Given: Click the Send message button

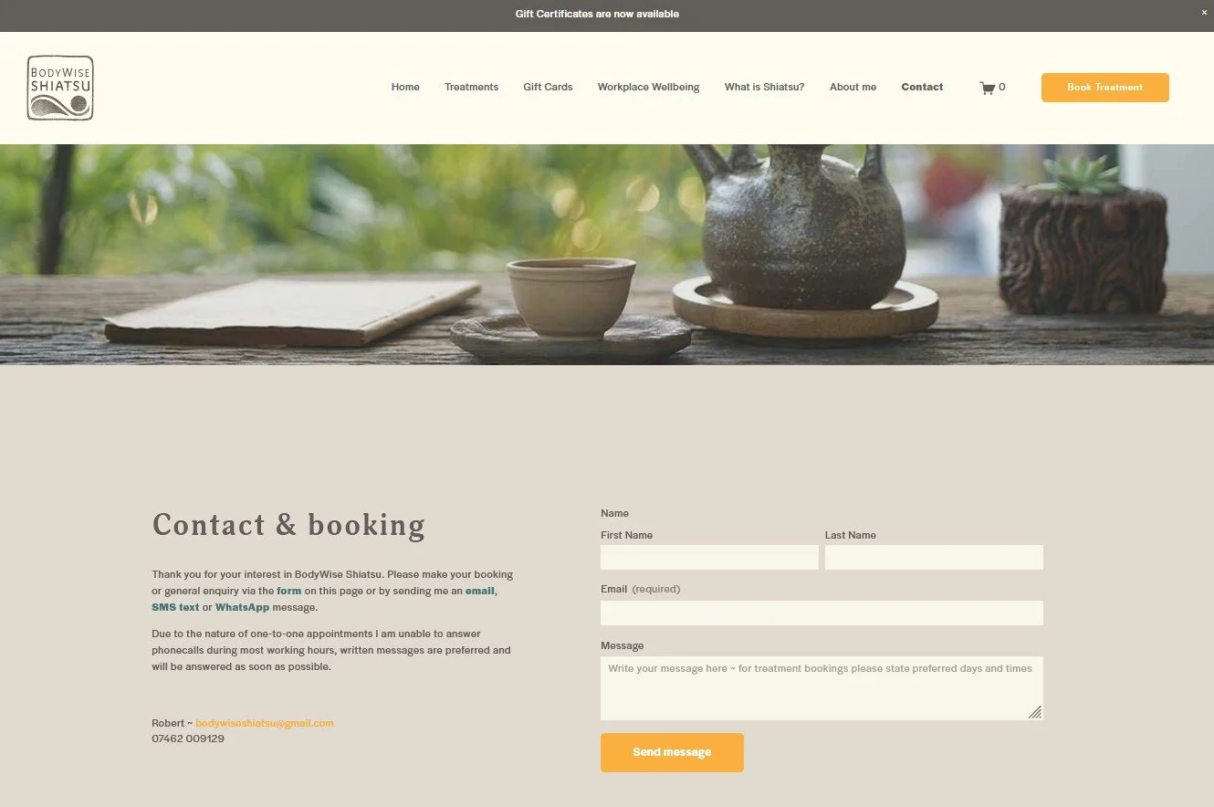Looking at the screenshot, I should (672, 752).
